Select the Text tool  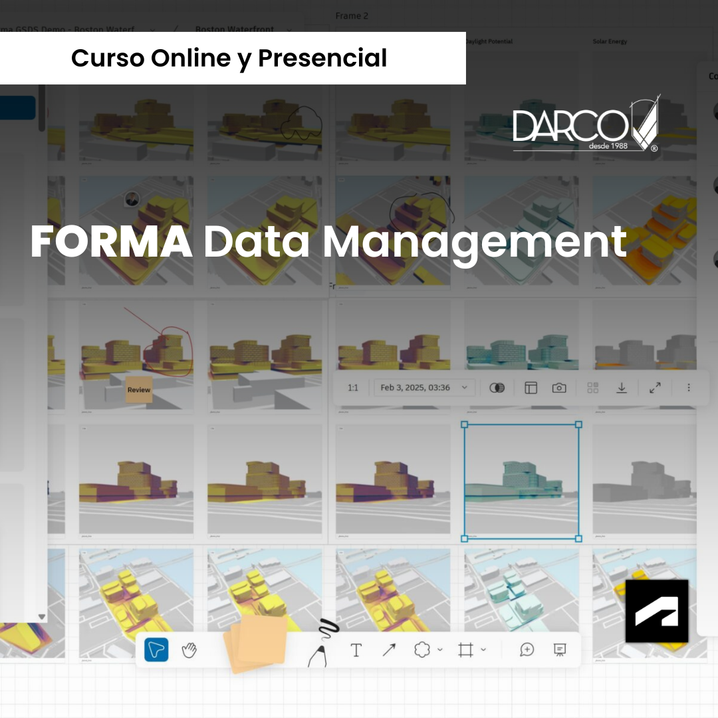point(356,650)
